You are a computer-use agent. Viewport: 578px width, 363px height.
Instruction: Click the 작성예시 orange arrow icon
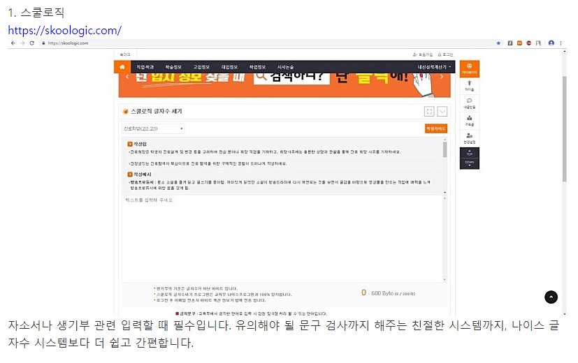130,174
